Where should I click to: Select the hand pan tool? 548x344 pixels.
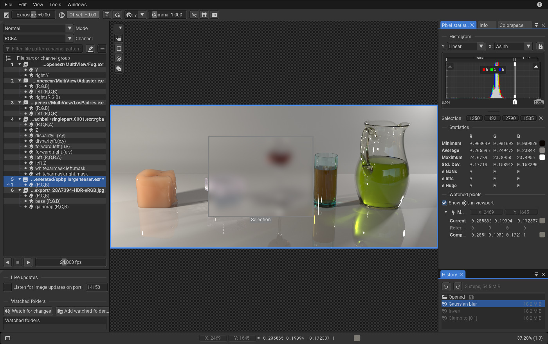119,38
